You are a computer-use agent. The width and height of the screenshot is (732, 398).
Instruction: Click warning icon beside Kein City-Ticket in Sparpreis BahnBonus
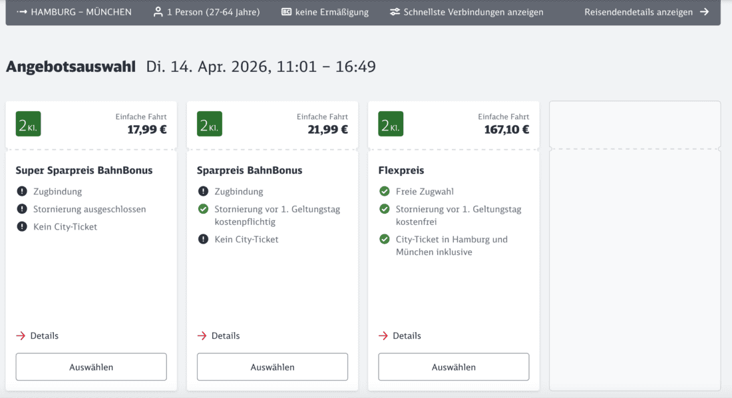click(x=203, y=239)
